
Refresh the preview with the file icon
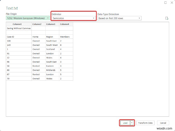click(x=167, y=18)
